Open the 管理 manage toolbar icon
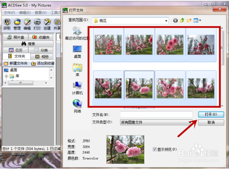This screenshot has height=169, width=229. click(x=17, y=24)
